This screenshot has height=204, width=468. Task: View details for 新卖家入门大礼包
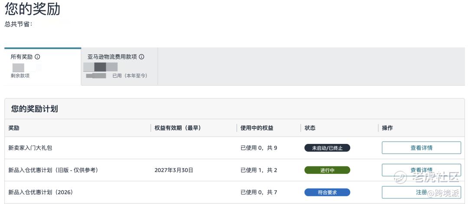click(421, 148)
